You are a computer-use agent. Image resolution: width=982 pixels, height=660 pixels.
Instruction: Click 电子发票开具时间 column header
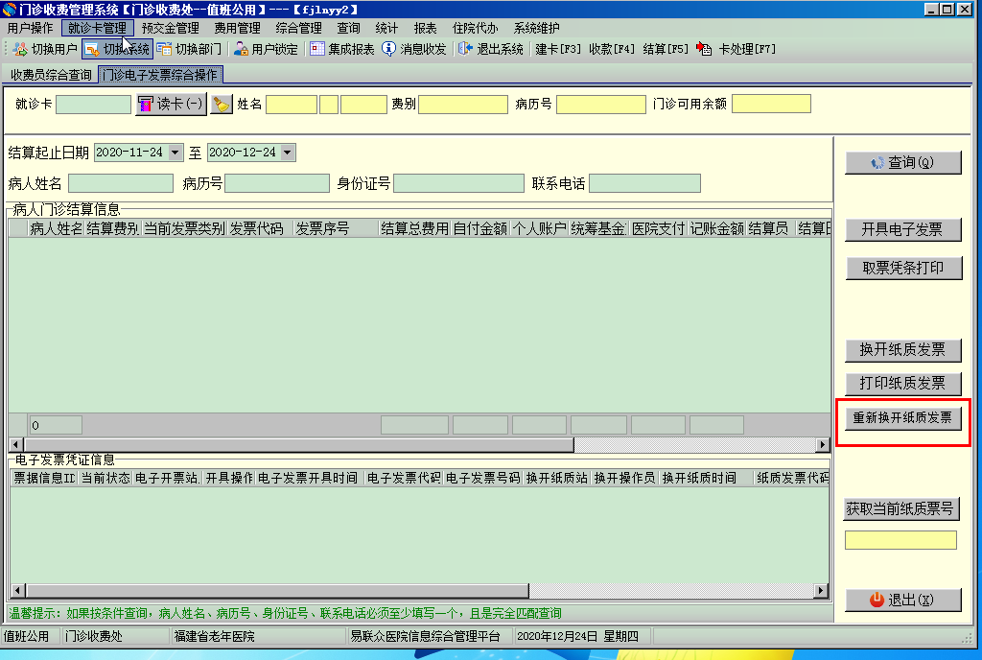pyautogui.click(x=310, y=478)
